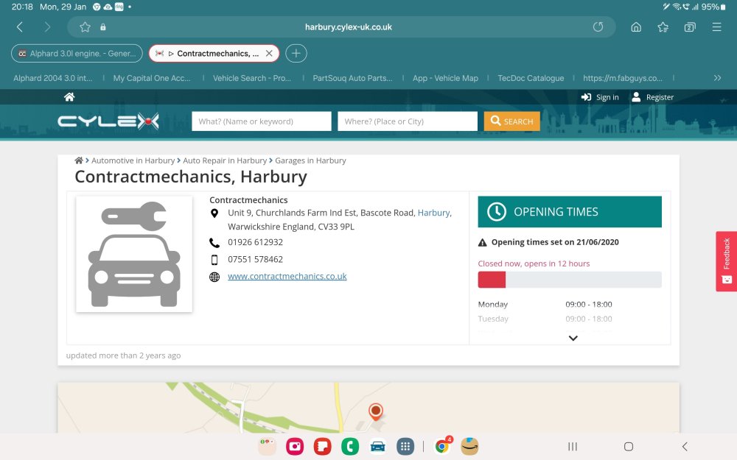Open the browser hamburger menu
737x460 pixels.
(x=717, y=27)
